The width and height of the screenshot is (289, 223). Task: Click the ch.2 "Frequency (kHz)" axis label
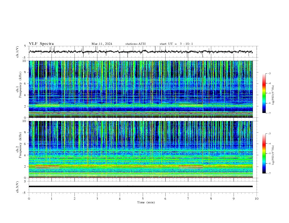pos(20,145)
